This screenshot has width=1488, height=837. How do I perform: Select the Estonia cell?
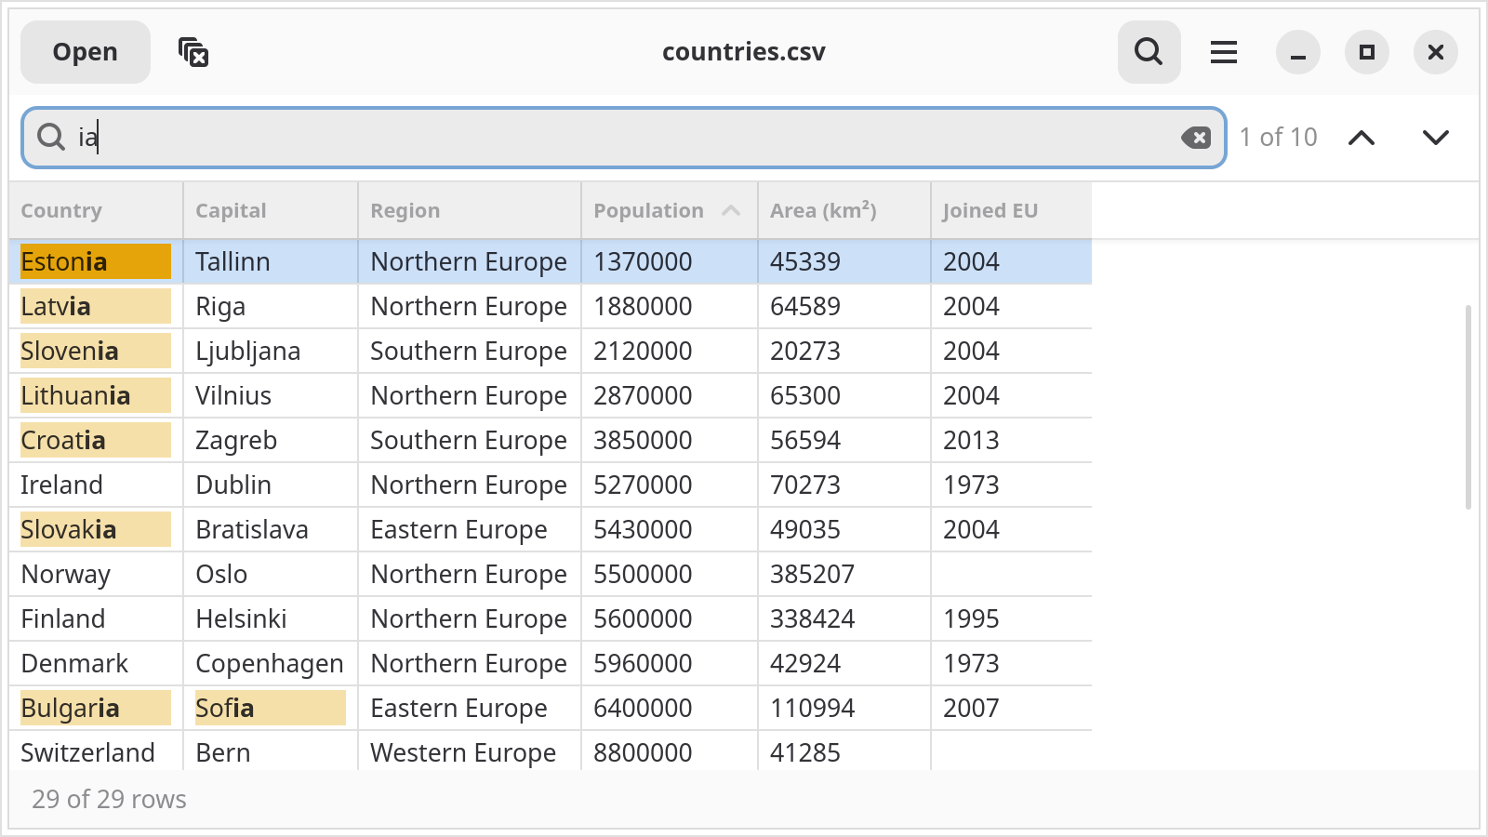tap(96, 261)
